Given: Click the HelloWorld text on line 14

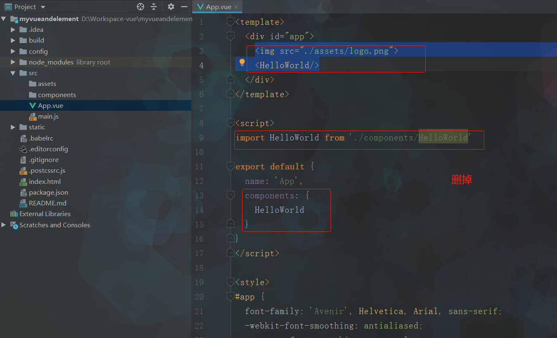Looking at the screenshot, I should pyautogui.click(x=279, y=210).
